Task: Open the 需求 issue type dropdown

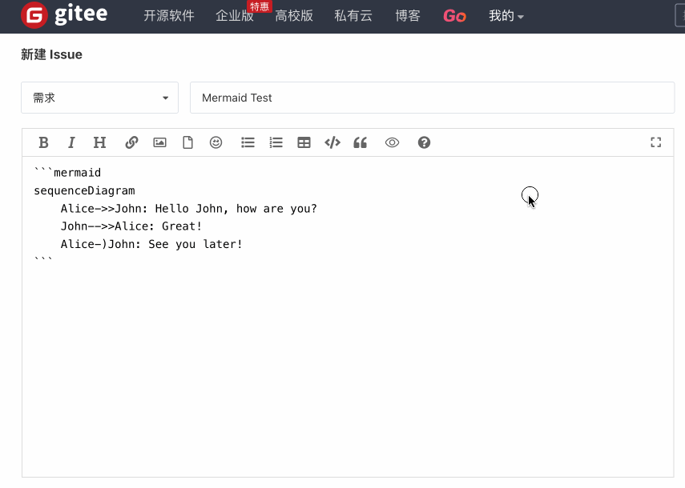Action: coord(99,98)
